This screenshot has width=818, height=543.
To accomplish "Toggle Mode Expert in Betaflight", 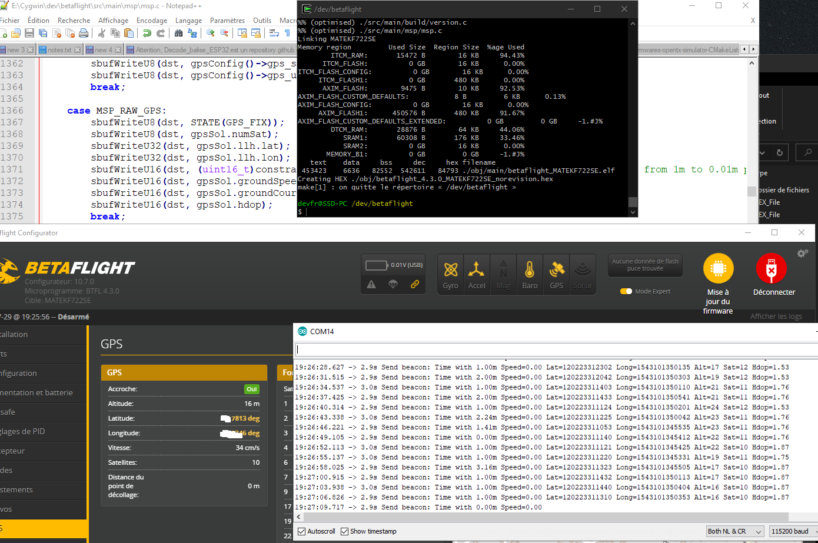I will 626,291.
